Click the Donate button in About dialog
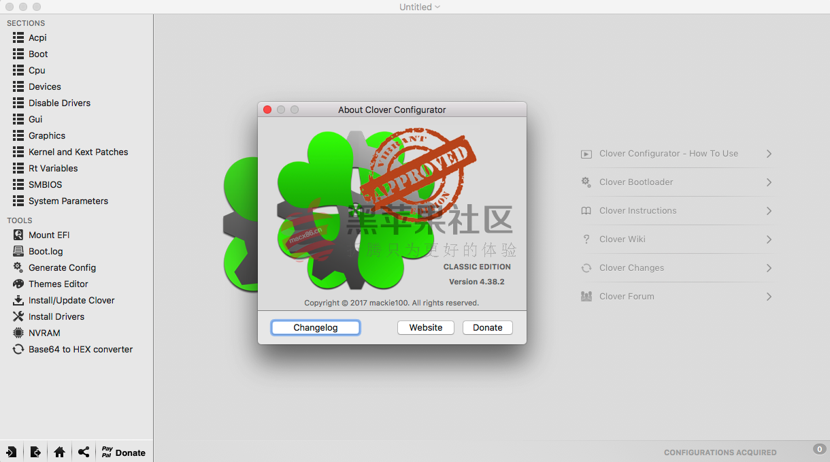The image size is (830, 462). (488, 327)
